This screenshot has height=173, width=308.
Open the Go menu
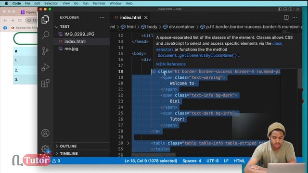coord(76,3)
